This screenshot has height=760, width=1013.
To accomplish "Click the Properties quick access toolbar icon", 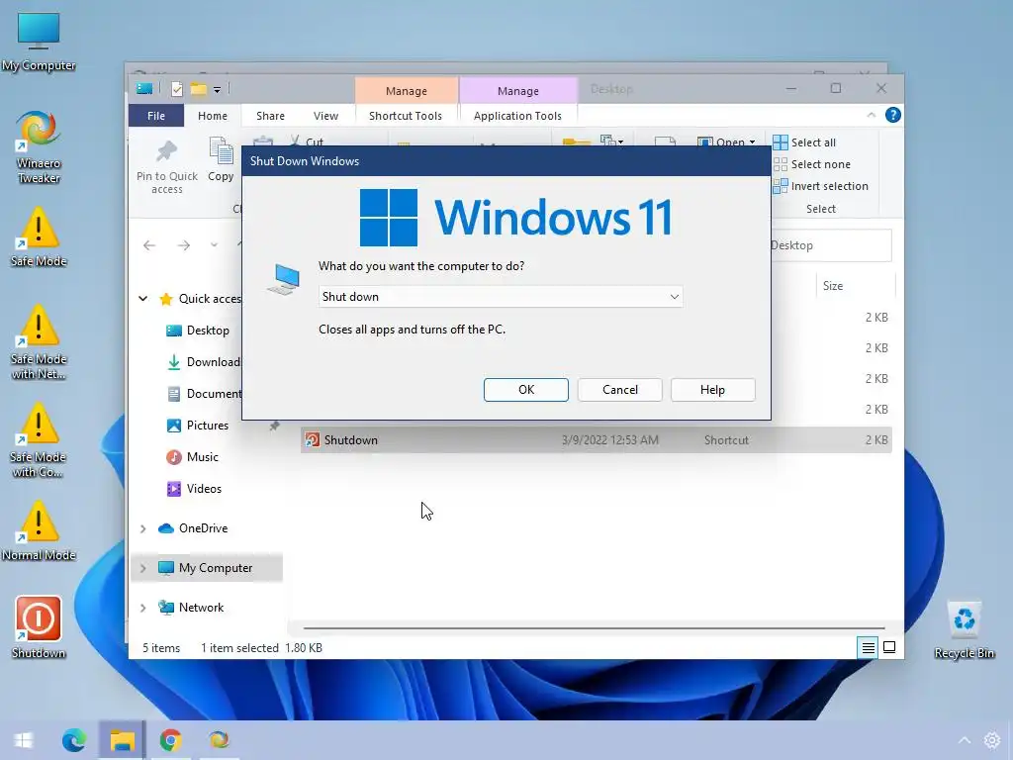I will tap(177, 89).
